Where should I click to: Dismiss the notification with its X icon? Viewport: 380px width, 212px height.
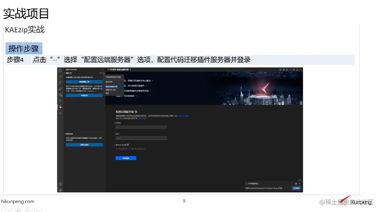pyautogui.click(x=299, y=184)
